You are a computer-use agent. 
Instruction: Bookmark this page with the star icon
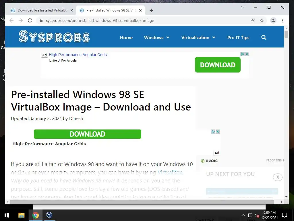(x=262, y=20)
